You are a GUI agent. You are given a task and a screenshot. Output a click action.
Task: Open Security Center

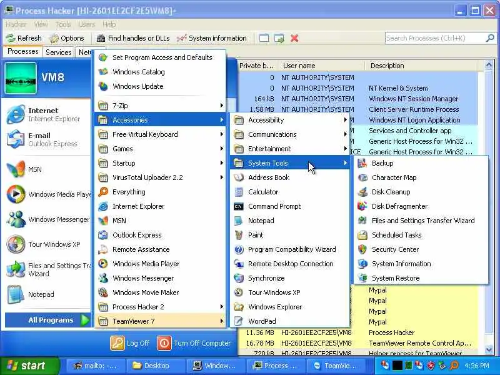[x=421, y=249]
